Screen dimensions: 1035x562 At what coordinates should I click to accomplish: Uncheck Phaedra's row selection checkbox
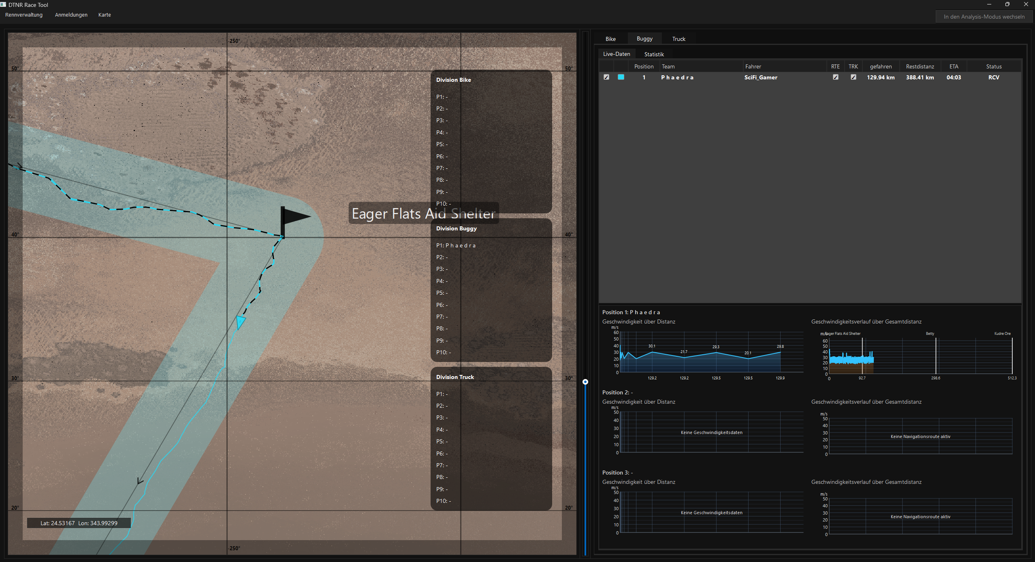click(606, 77)
